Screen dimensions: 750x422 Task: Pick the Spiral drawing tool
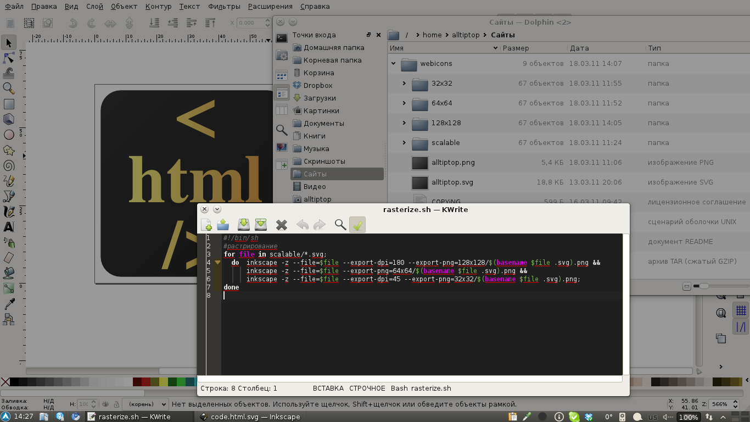tap(9, 165)
